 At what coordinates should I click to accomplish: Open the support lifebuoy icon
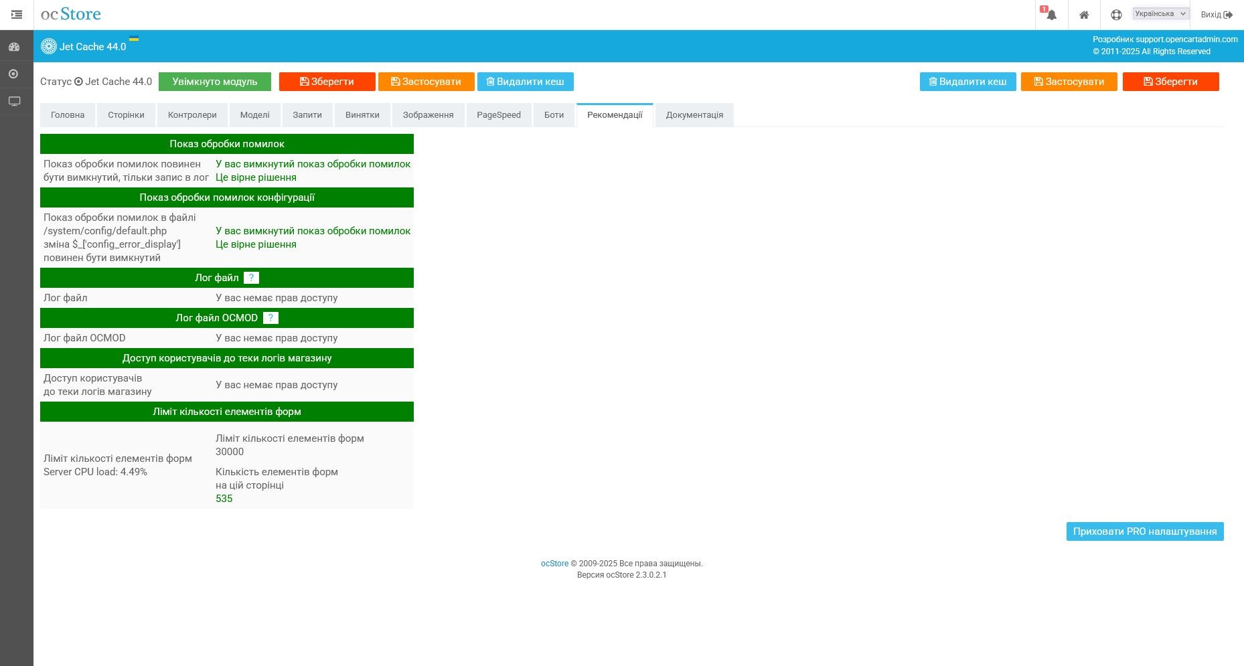tap(1116, 15)
